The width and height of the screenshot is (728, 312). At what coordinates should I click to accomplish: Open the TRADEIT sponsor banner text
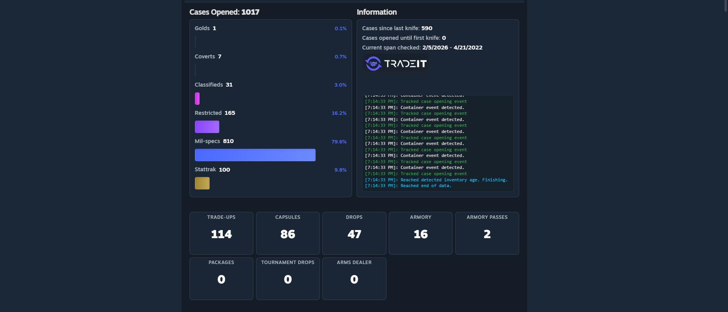point(405,64)
